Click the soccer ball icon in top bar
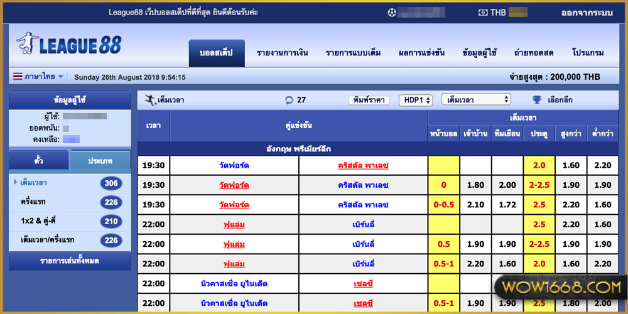 [392, 13]
